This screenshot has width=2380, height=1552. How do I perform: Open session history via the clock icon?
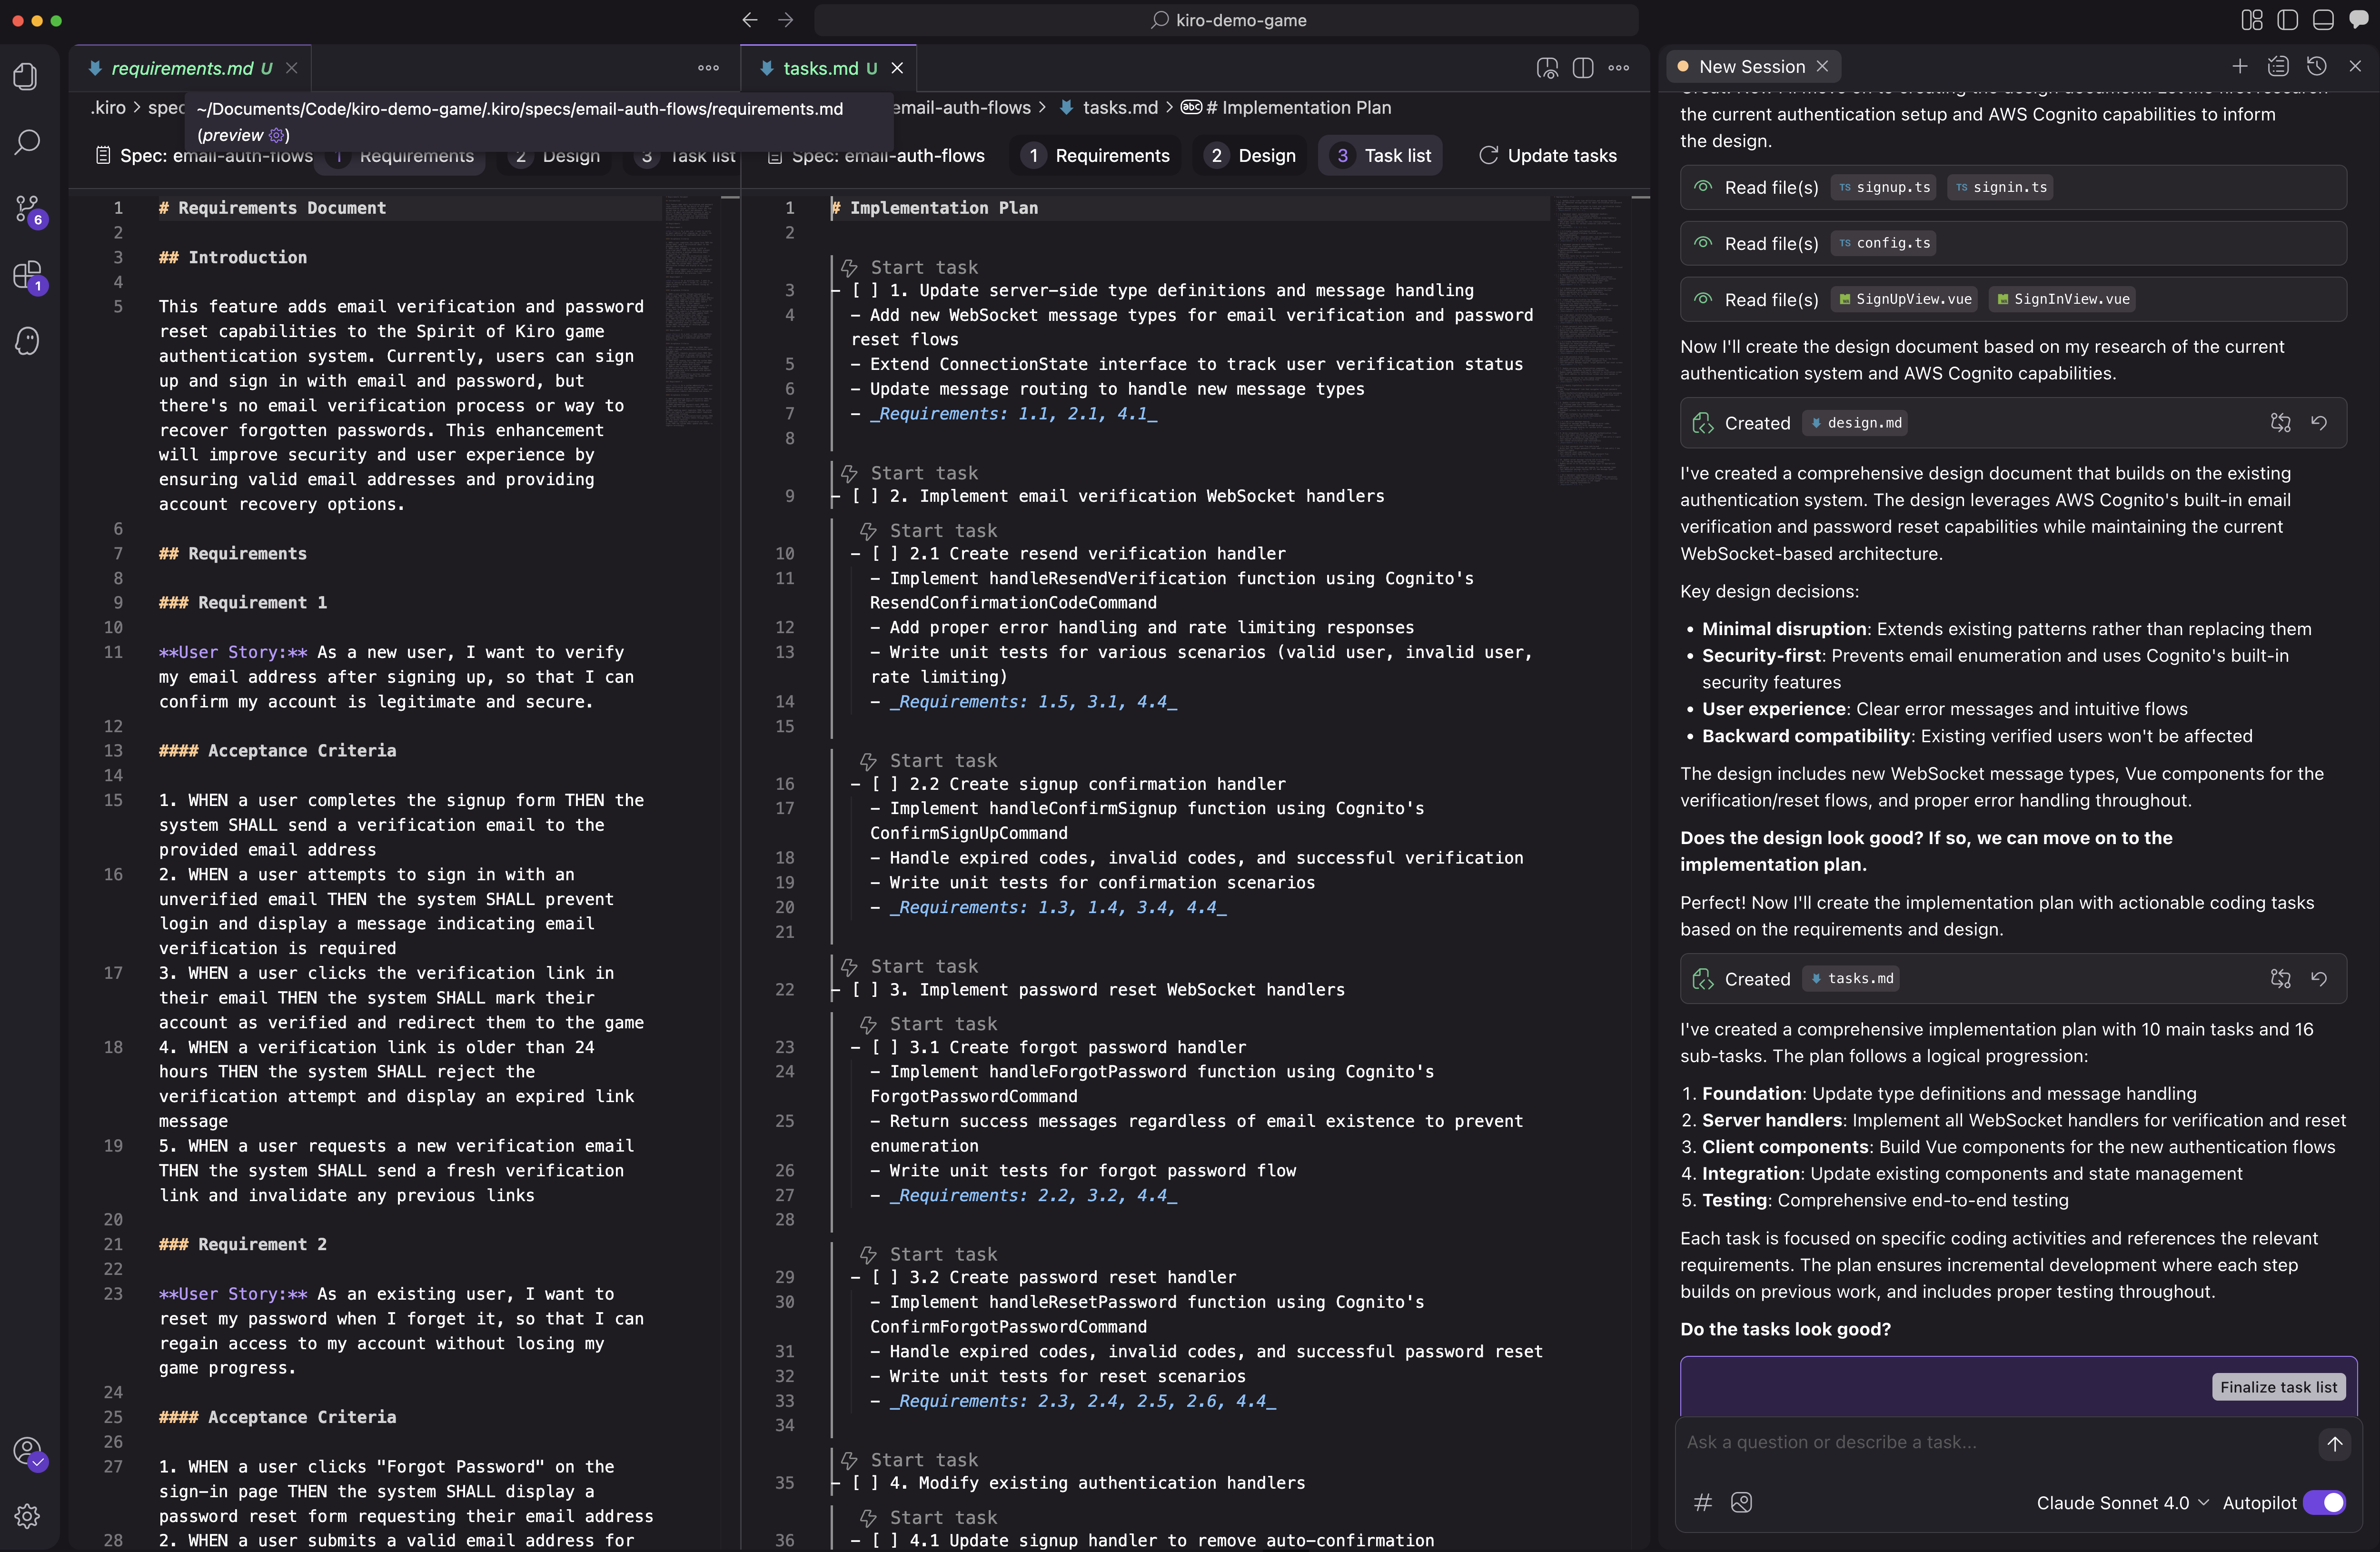click(2317, 66)
